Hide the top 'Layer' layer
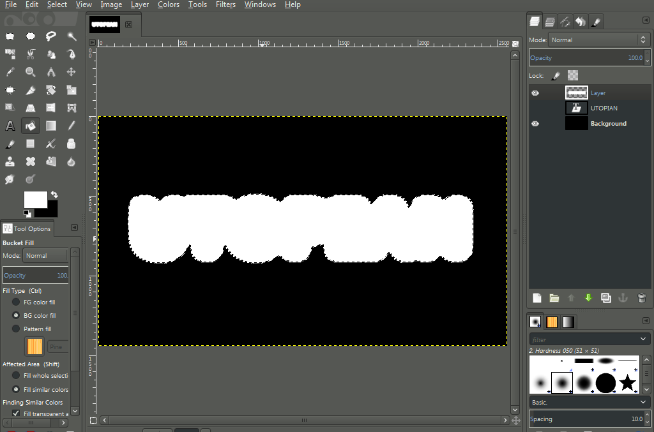Image resolution: width=654 pixels, height=432 pixels. (535, 93)
